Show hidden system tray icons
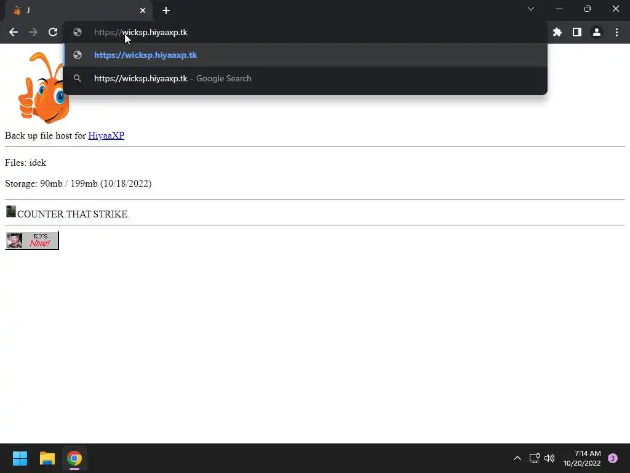 [517, 458]
